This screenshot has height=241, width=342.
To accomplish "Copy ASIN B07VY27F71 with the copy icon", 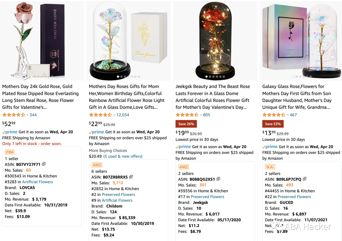I will click(44, 164).
